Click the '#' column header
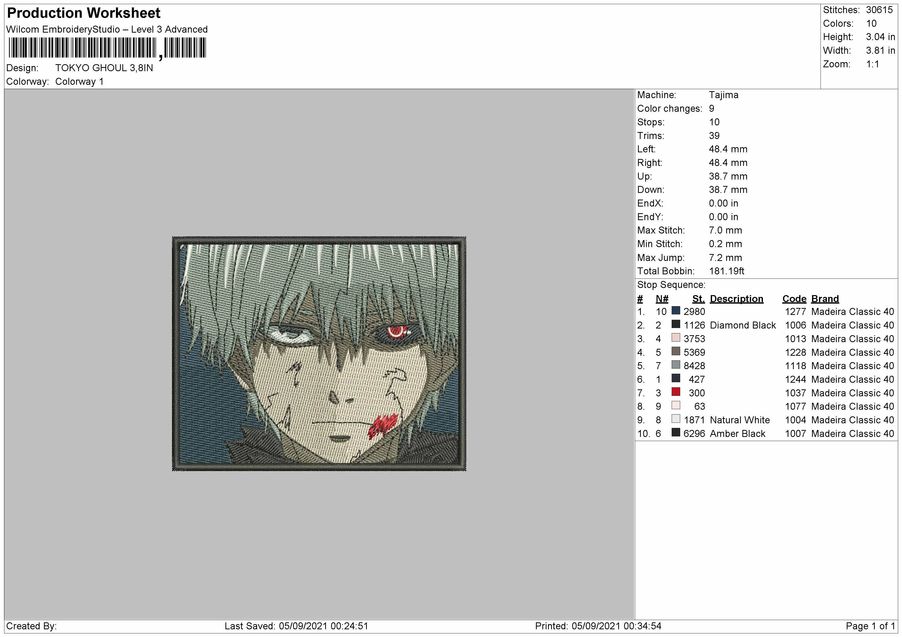This screenshot has height=637, width=902. pos(640,299)
